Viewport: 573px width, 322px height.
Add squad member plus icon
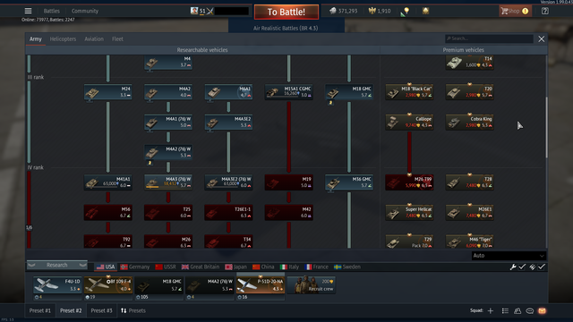(491, 310)
